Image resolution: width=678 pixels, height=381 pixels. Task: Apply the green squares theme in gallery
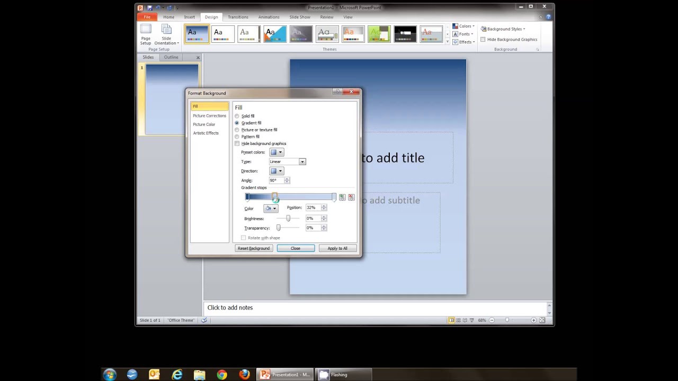click(x=379, y=34)
